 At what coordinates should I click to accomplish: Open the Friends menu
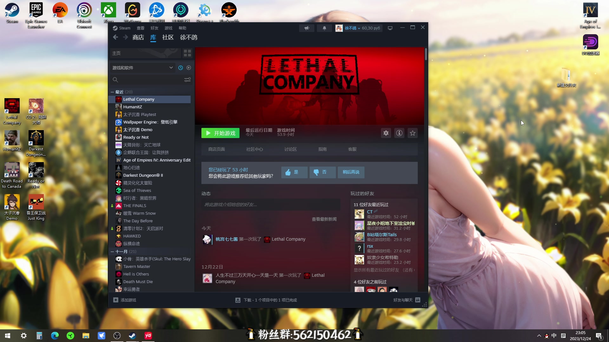154,28
